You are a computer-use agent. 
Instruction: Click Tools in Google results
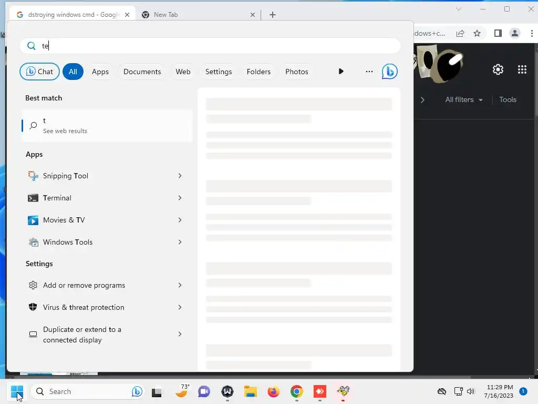pos(508,99)
